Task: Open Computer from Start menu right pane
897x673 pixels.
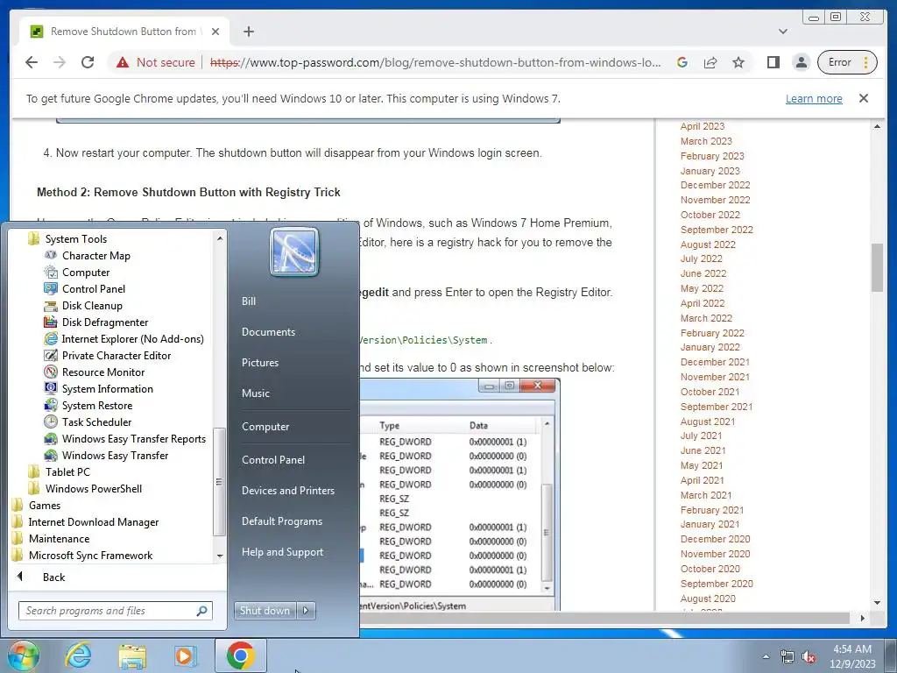Action: pos(265,427)
